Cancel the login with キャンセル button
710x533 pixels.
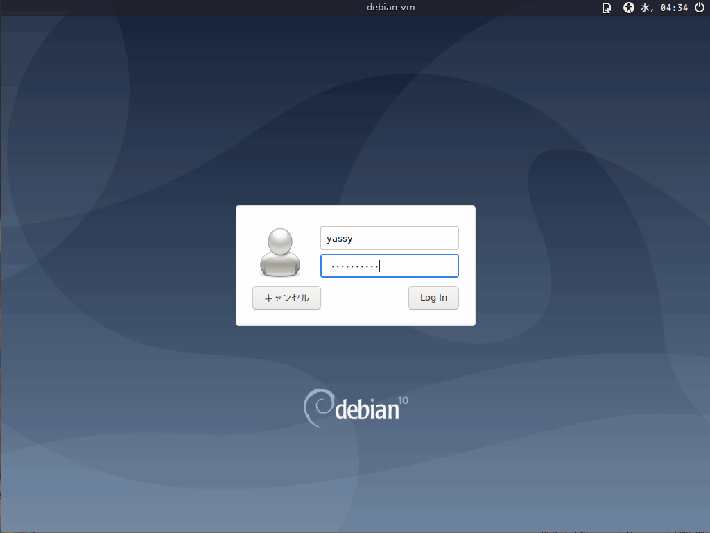pos(286,298)
